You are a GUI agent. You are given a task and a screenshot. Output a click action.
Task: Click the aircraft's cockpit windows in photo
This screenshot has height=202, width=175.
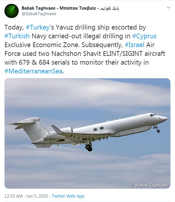153,115
